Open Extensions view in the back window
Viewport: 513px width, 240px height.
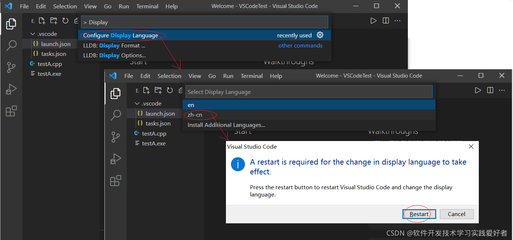[11, 111]
